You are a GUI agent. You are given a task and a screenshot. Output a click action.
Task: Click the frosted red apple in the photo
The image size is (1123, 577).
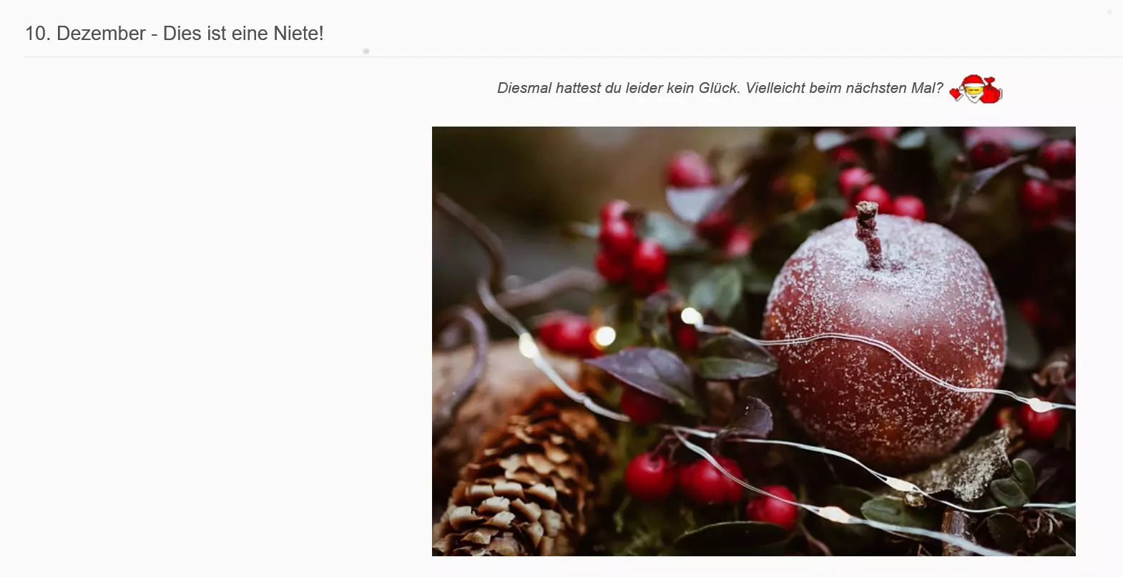click(884, 336)
